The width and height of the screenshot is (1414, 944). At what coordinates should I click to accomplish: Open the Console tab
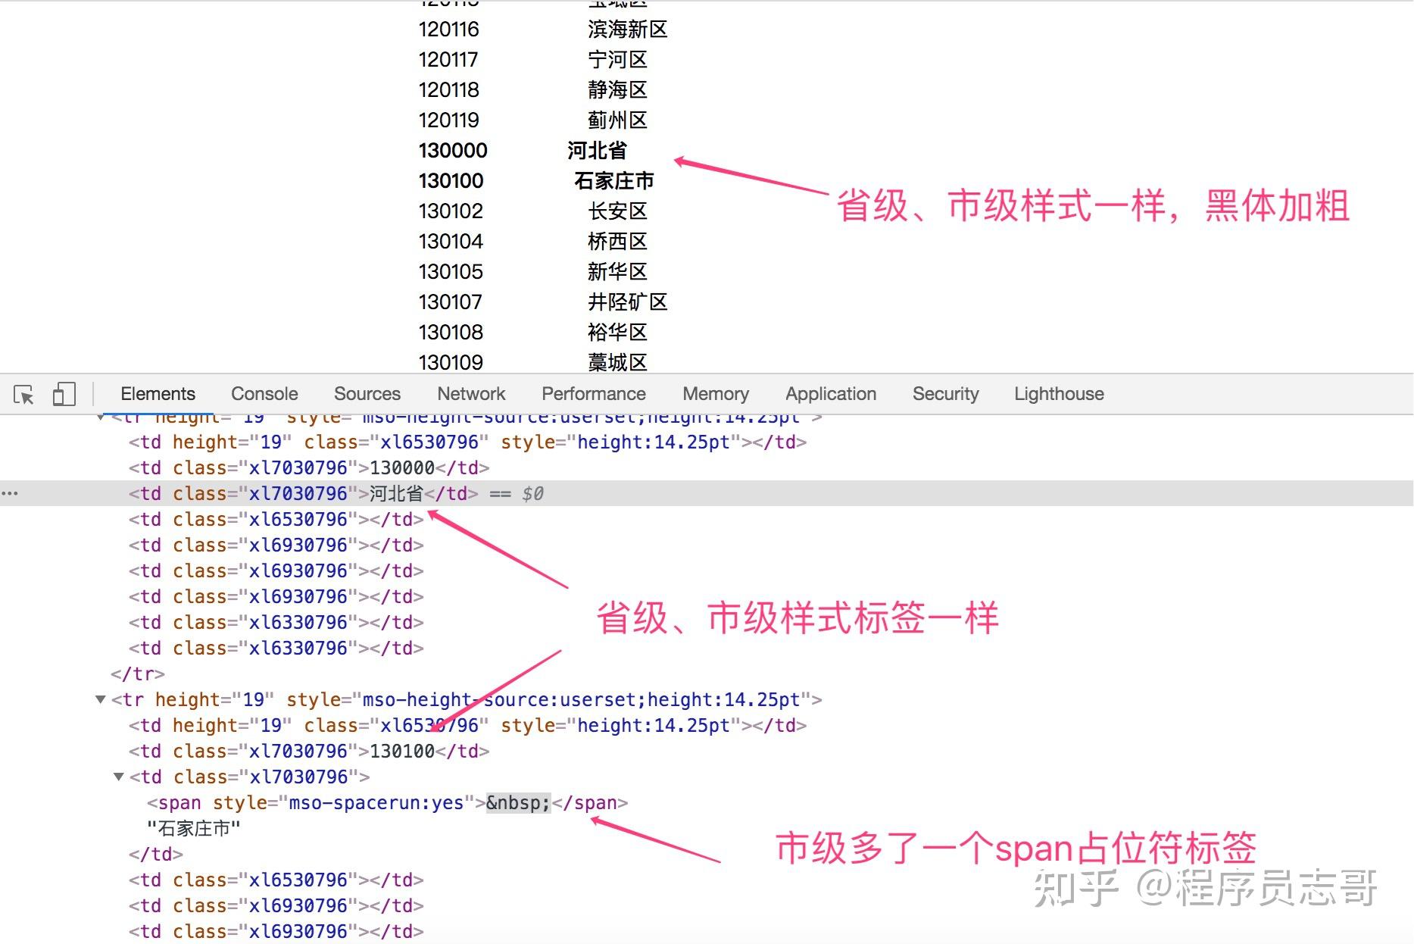[264, 394]
